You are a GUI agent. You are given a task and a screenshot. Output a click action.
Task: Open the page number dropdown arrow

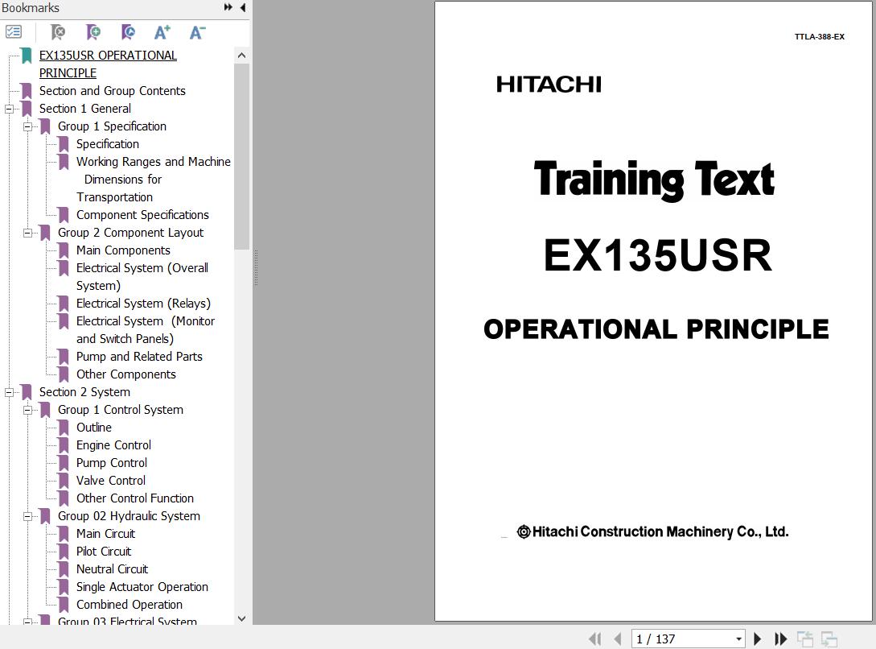[738, 639]
